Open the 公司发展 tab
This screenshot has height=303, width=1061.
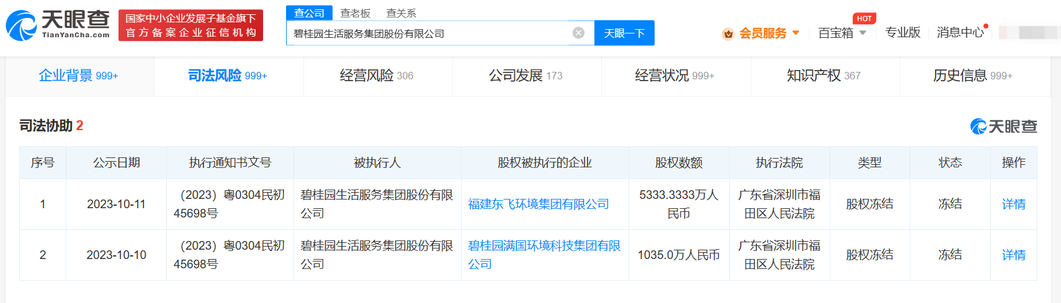click(x=526, y=76)
